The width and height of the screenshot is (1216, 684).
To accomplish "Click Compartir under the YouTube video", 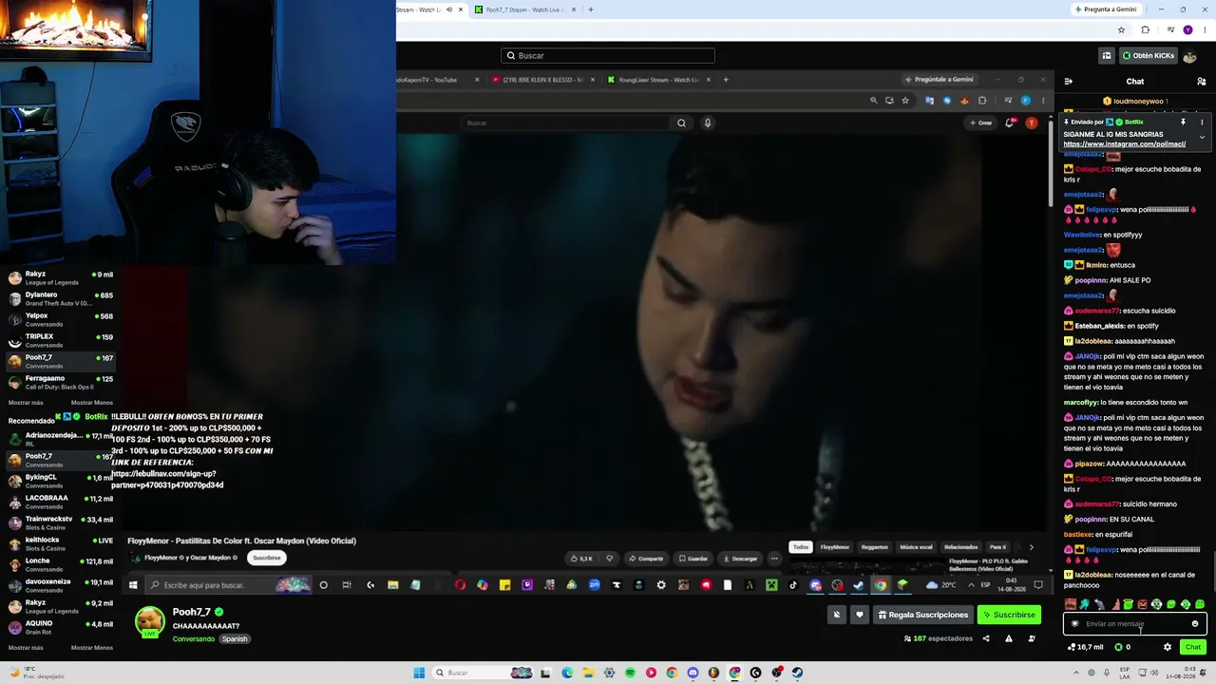I will coord(646,559).
